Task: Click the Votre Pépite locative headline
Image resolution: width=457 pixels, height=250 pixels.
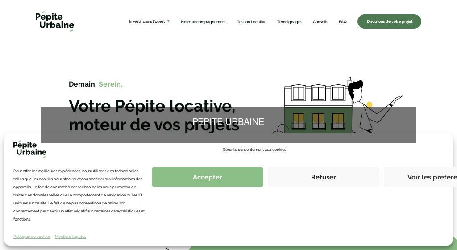Action: pyautogui.click(x=154, y=115)
